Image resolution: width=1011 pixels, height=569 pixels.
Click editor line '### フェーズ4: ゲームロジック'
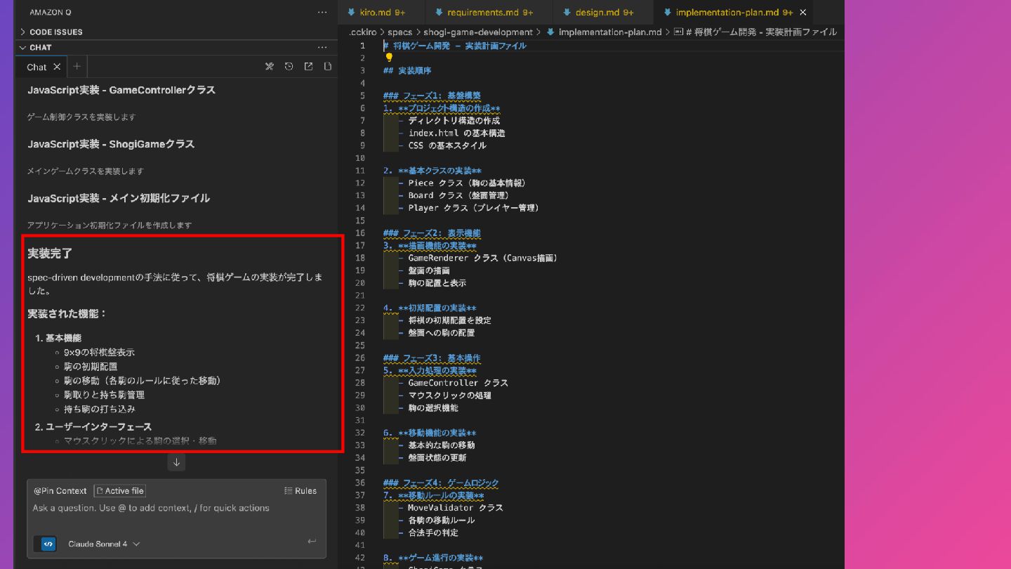coord(441,483)
